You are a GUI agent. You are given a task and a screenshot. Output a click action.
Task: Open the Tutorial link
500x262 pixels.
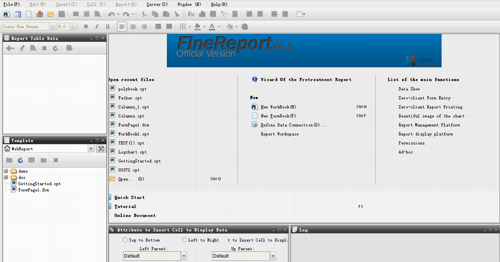coord(126,206)
